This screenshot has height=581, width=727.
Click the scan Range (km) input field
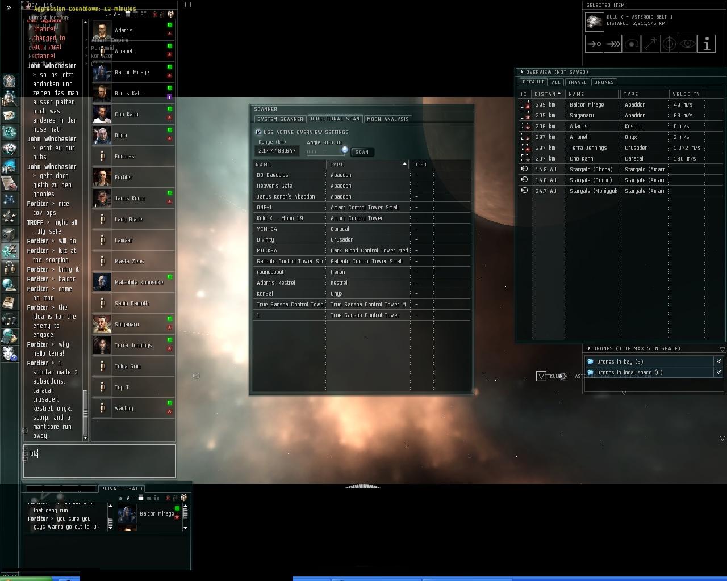click(277, 151)
